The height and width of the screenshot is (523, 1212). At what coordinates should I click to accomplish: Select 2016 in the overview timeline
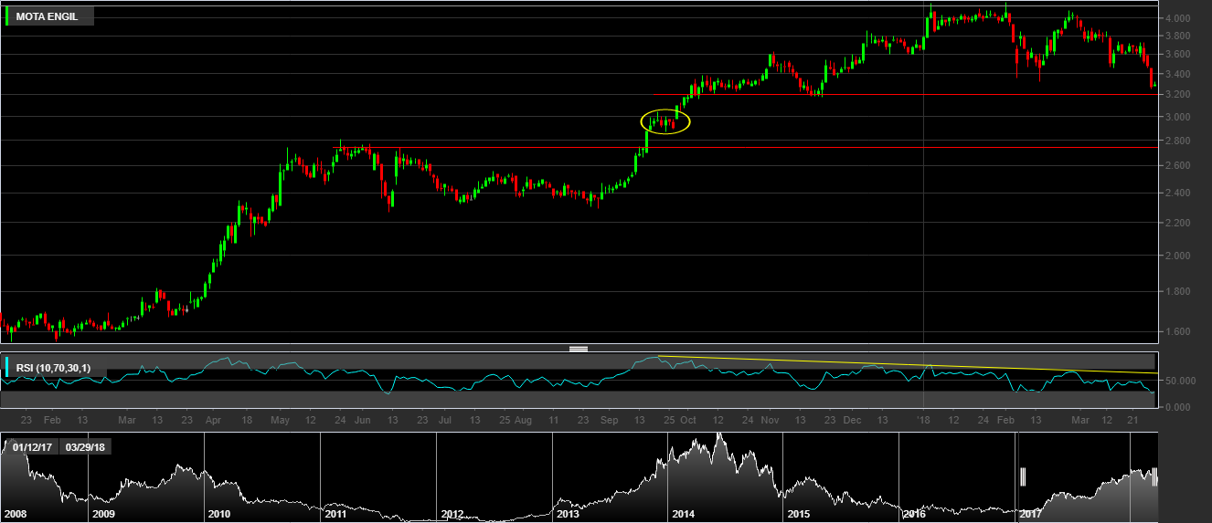(914, 514)
